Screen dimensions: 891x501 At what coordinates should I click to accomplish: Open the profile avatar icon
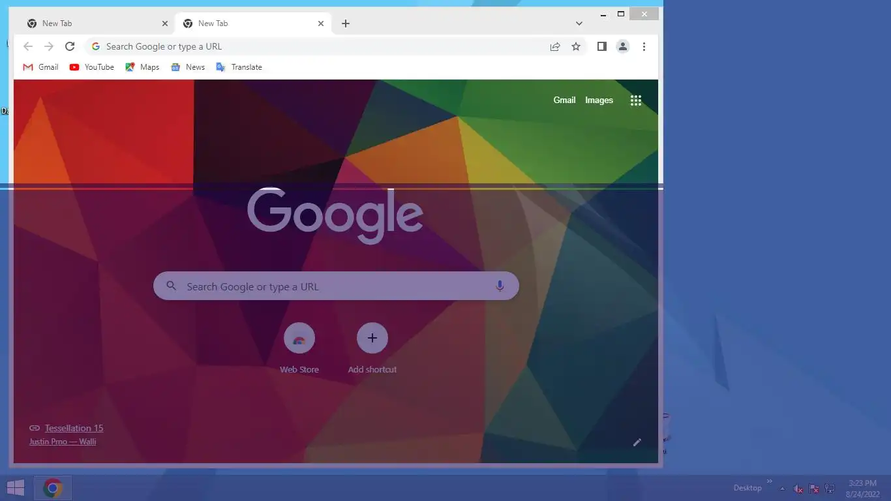pyautogui.click(x=623, y=46)
